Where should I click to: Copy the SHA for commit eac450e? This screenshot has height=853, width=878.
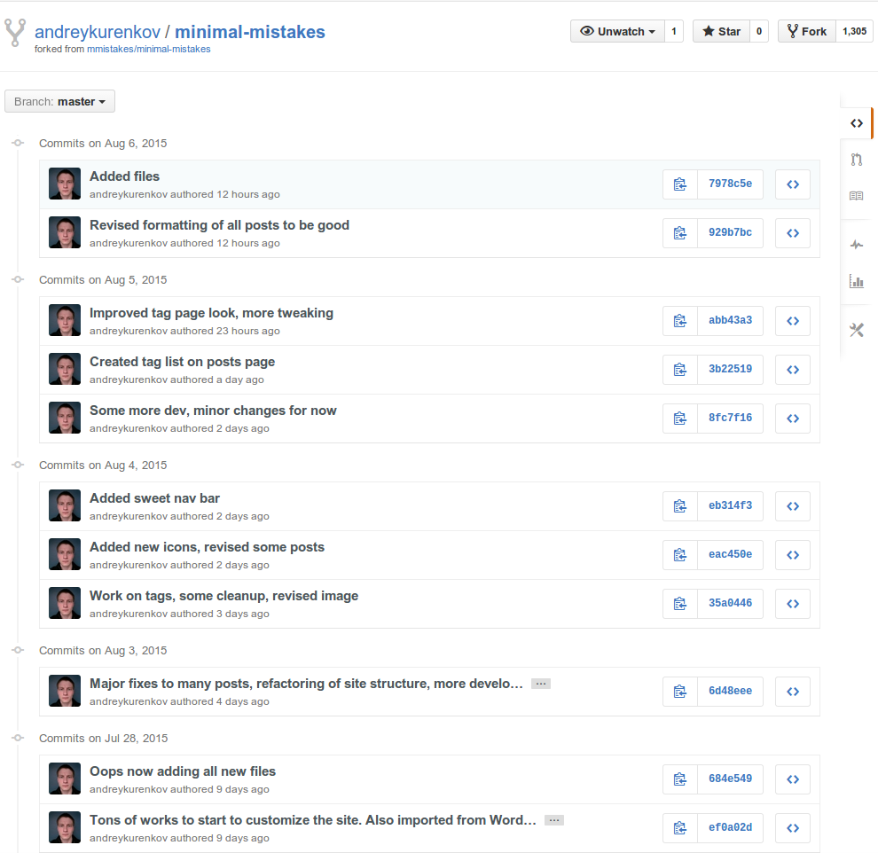[x=679, y=555]
